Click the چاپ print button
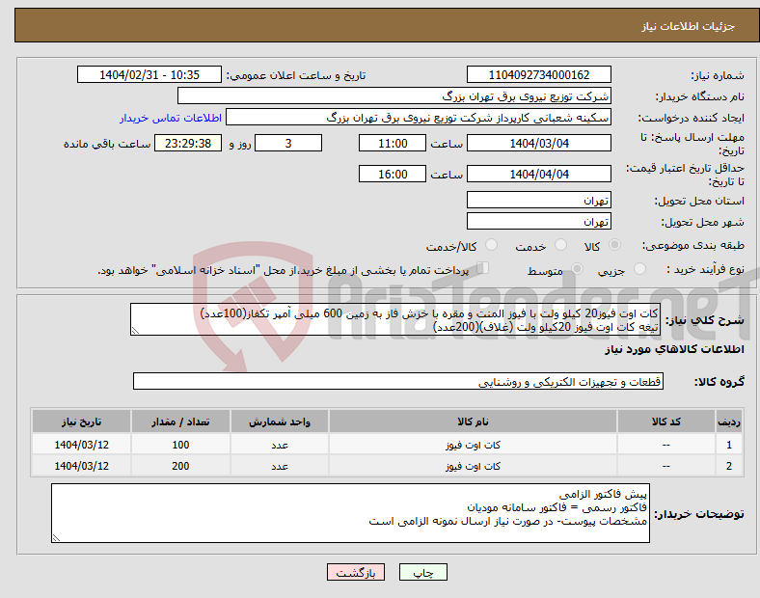This screenshot has height=598, width=760. coord(423,572)
